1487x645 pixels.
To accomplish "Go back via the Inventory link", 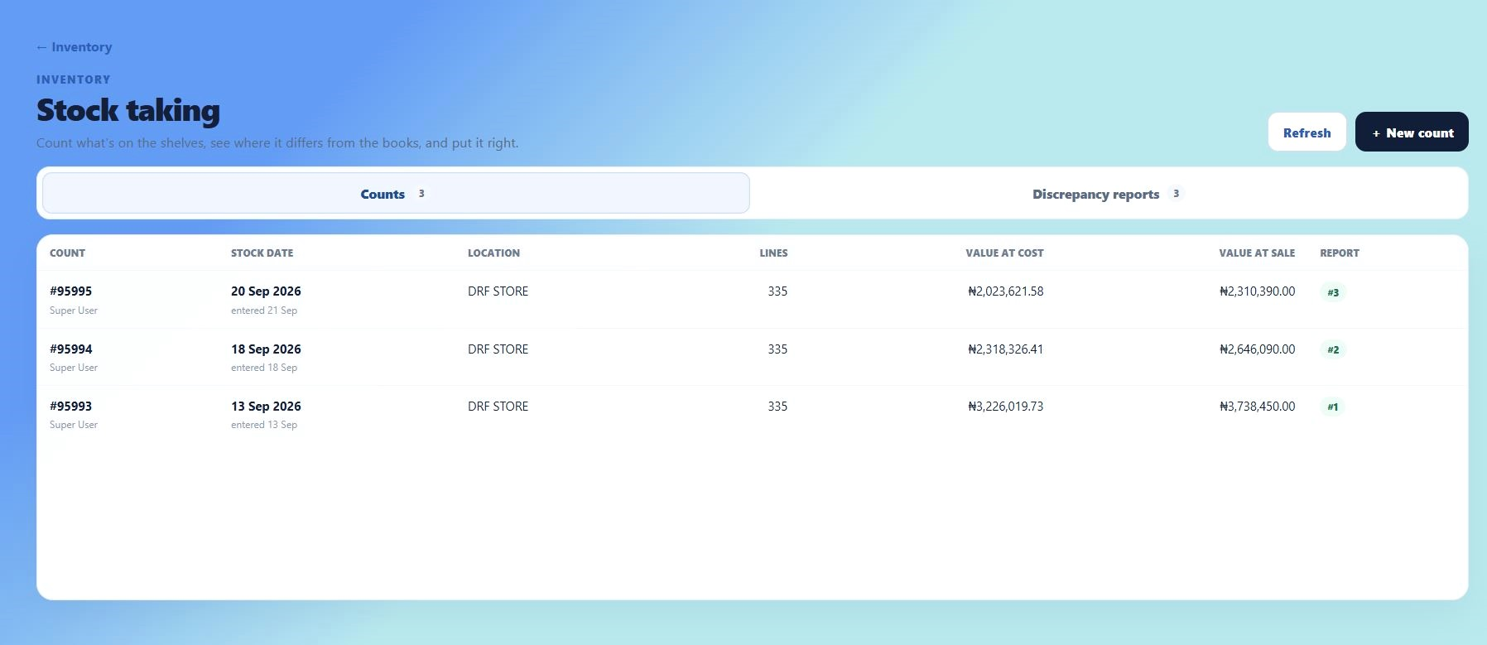I will pyautogui.click(x=74, y=47).
